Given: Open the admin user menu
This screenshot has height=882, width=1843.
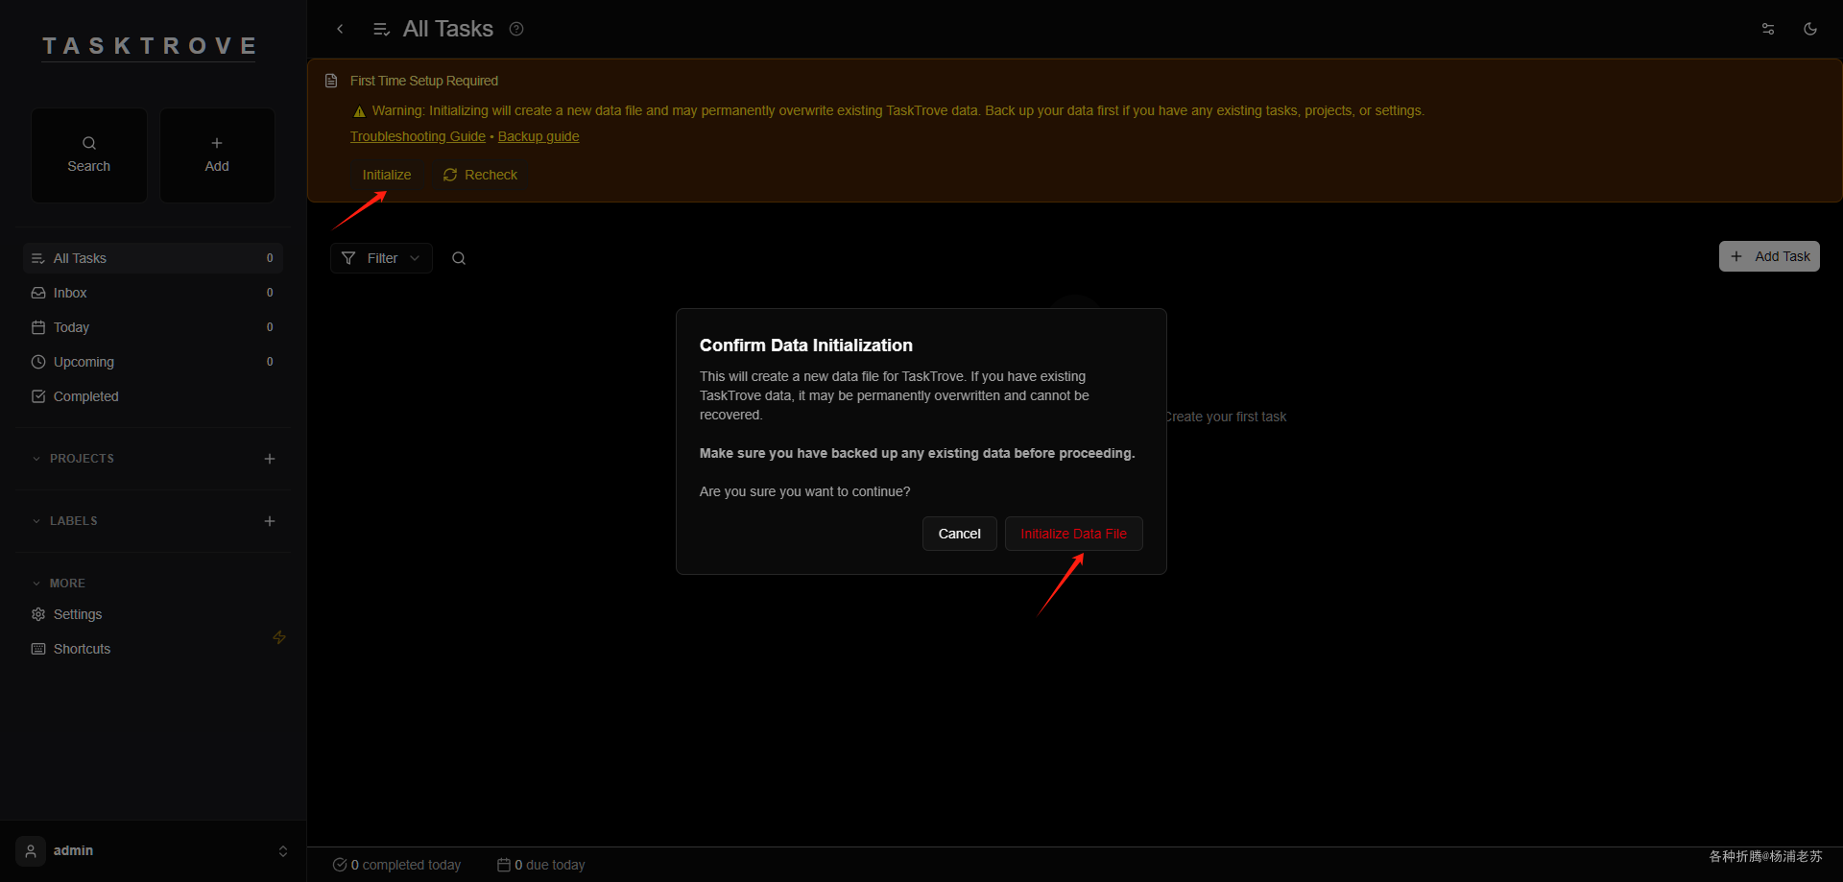Looking at the screenshot, I should click(x=153, y=851).
